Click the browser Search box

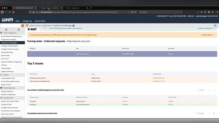click(160, 12)
